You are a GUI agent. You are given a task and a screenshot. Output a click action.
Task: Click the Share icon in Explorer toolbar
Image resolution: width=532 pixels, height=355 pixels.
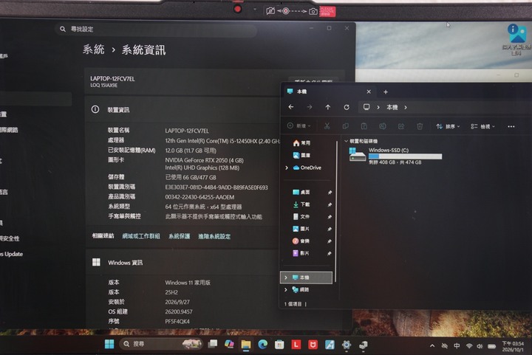pyautogui.click(x=401, y=126)
